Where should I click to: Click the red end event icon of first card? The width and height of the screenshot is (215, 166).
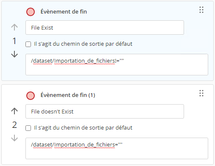pyautogui.click(x=31, y=12)
